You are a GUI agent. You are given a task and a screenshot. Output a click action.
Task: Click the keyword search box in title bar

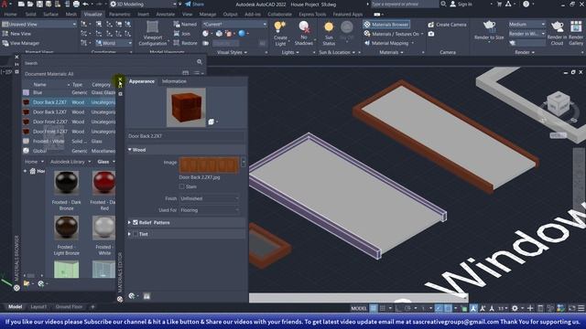(404, 4)
